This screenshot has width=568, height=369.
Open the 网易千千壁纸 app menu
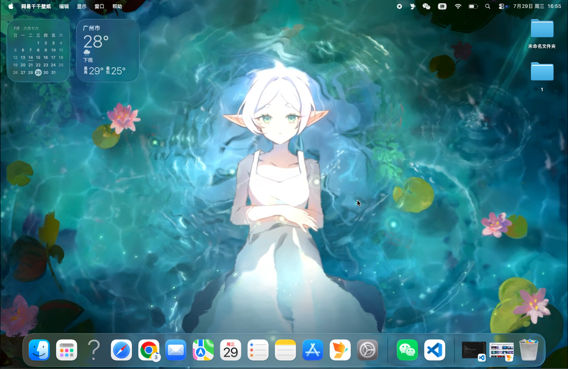[x=36, y=6]
